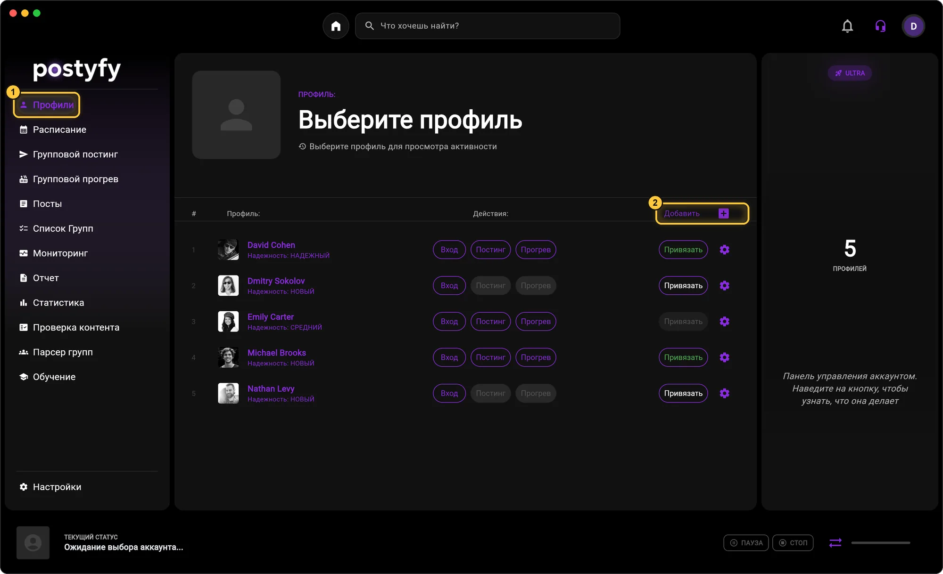Click Постинг for Emily Carter
The image size is (943, 574).
point(490,321)
